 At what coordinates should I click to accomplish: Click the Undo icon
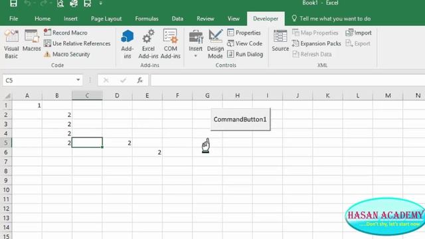click(x=27, y=3)
